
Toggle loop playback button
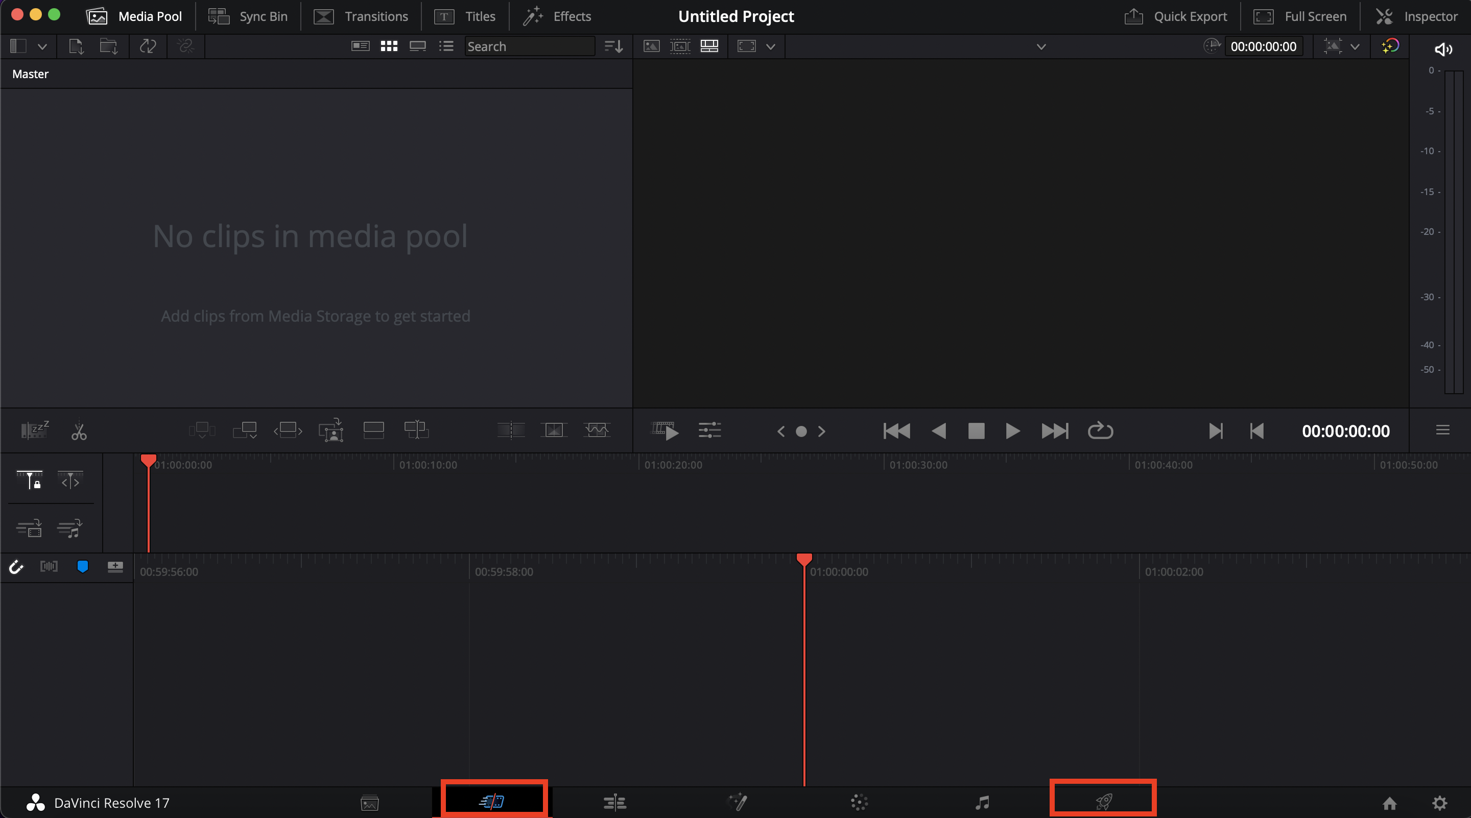pos(1100,431)
